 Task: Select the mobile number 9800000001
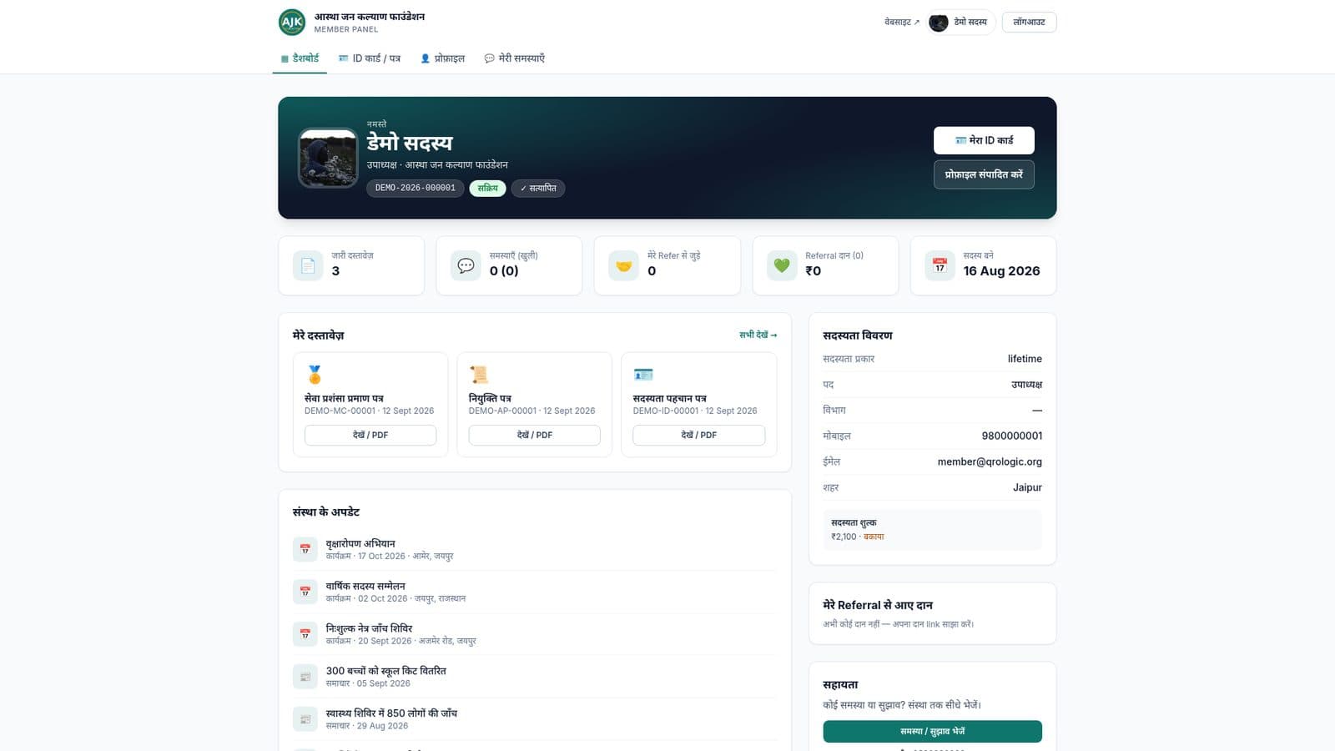1012,436
